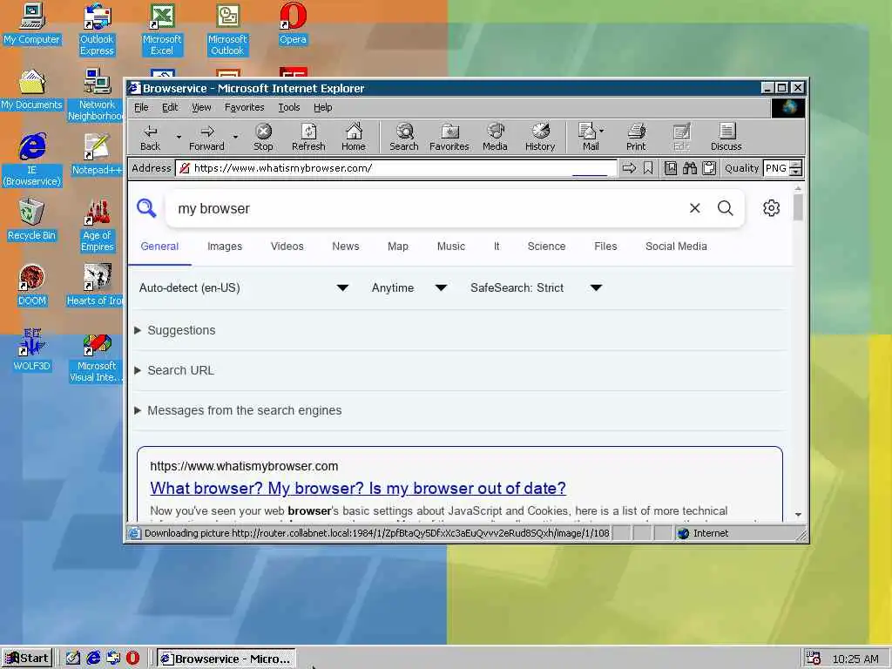Open the Help menu
This screenshot has height=669, width=892.
tap(322, 107)
